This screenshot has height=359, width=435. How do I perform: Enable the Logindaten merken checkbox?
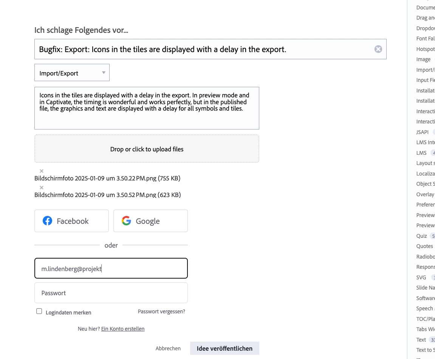click(x=39, y=311)
